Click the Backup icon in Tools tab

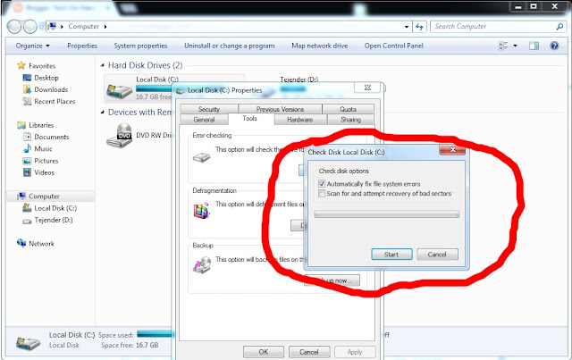[x=202, y=265]
